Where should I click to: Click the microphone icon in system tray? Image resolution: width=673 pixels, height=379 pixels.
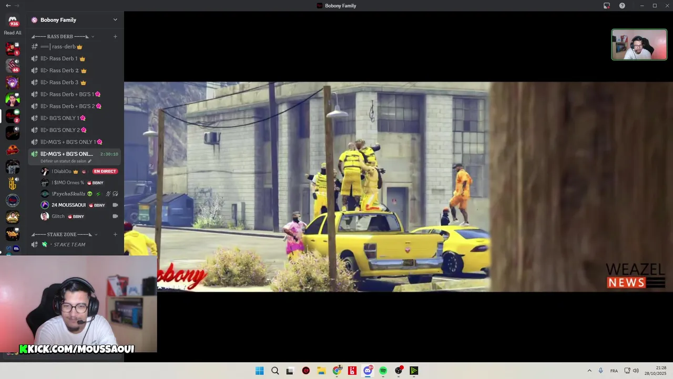600,371
